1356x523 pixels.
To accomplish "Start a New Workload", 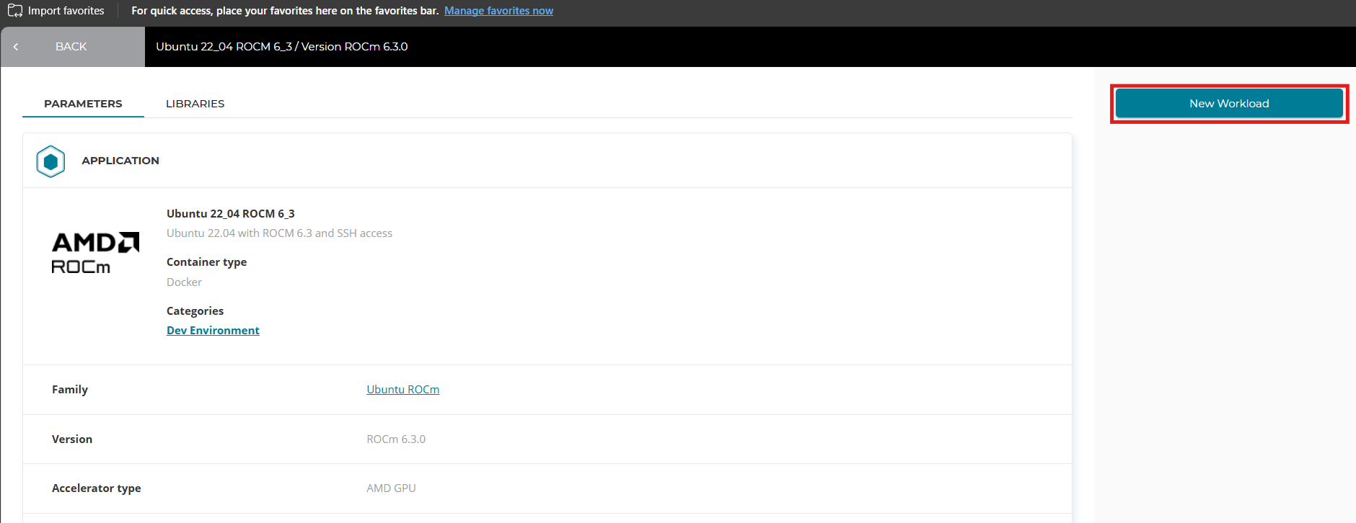I will point(1229,104).
